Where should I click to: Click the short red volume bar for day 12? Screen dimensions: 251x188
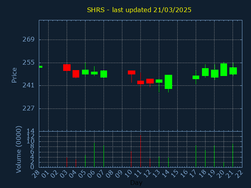[x=150, y=163]
